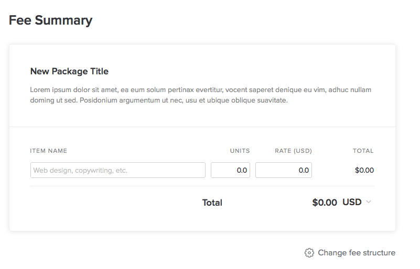Click the Units input box
The height and width of the screenshot is (269, 420).
[x=230, y=170]
